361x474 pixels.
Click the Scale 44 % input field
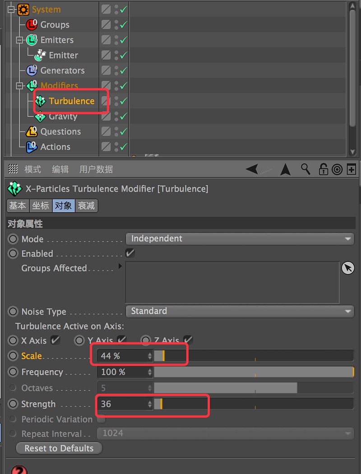click(x=122, y=356)
